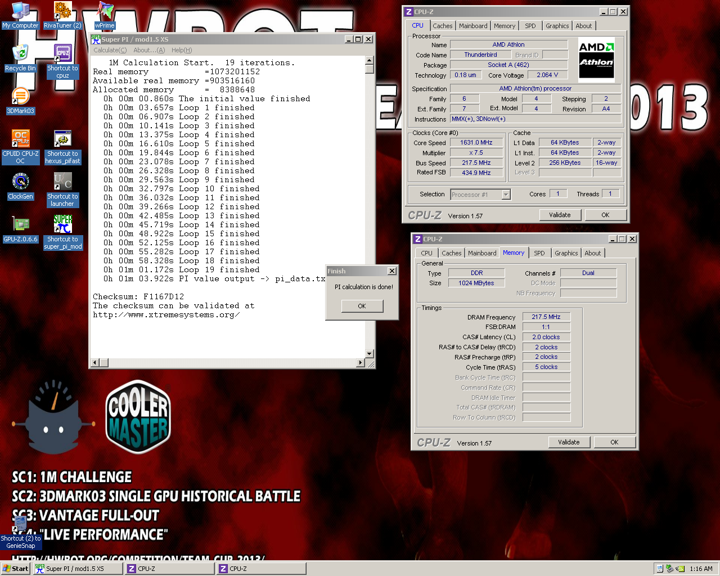Click Loop 19 finished line

(x=181, y=270)
